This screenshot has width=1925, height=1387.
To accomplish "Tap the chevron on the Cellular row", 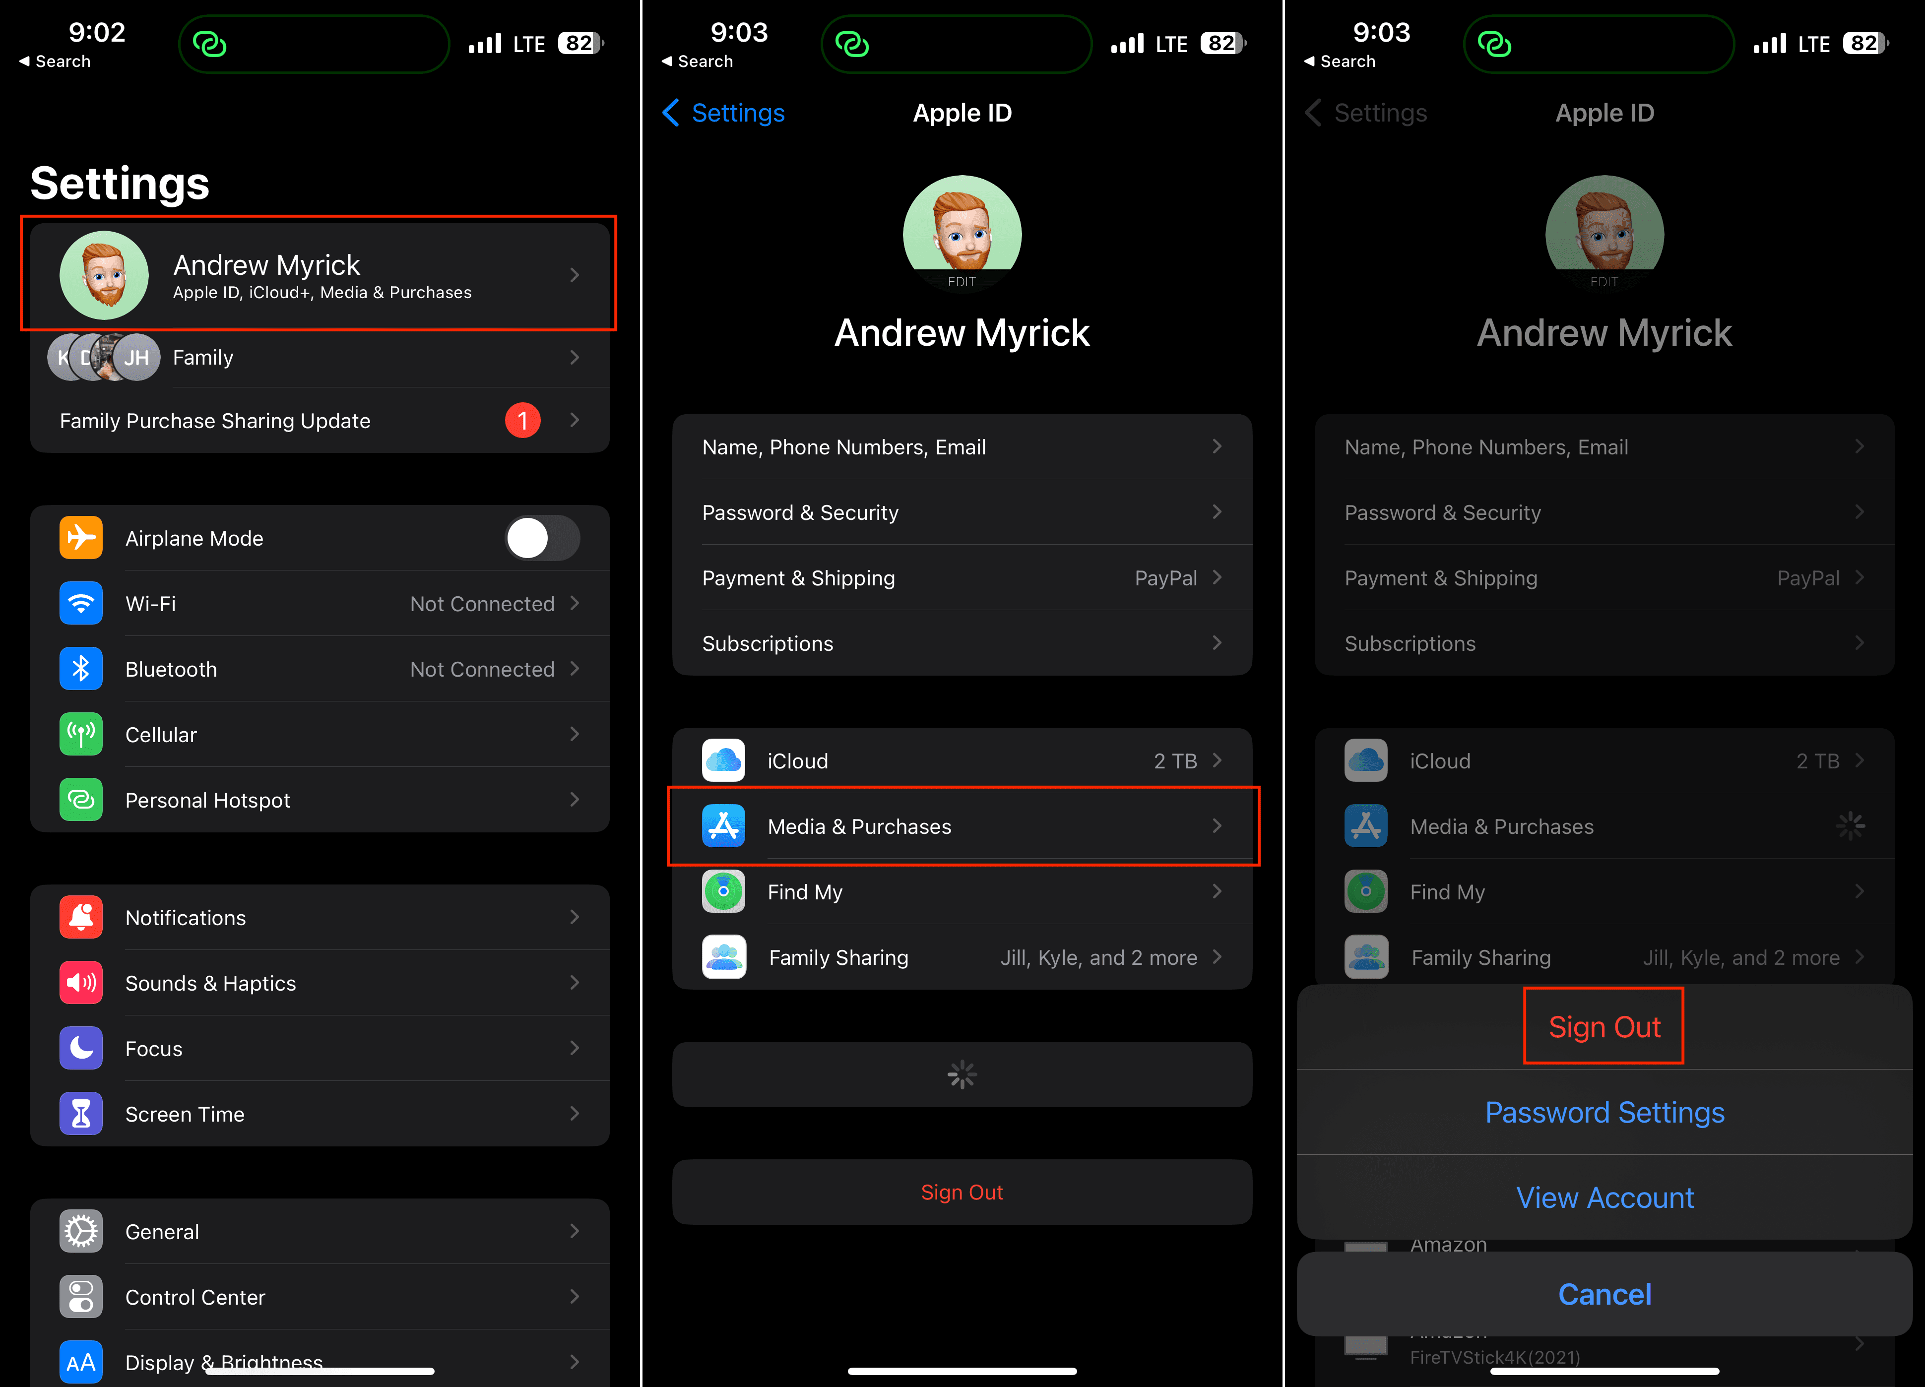I will click(575, 733).
